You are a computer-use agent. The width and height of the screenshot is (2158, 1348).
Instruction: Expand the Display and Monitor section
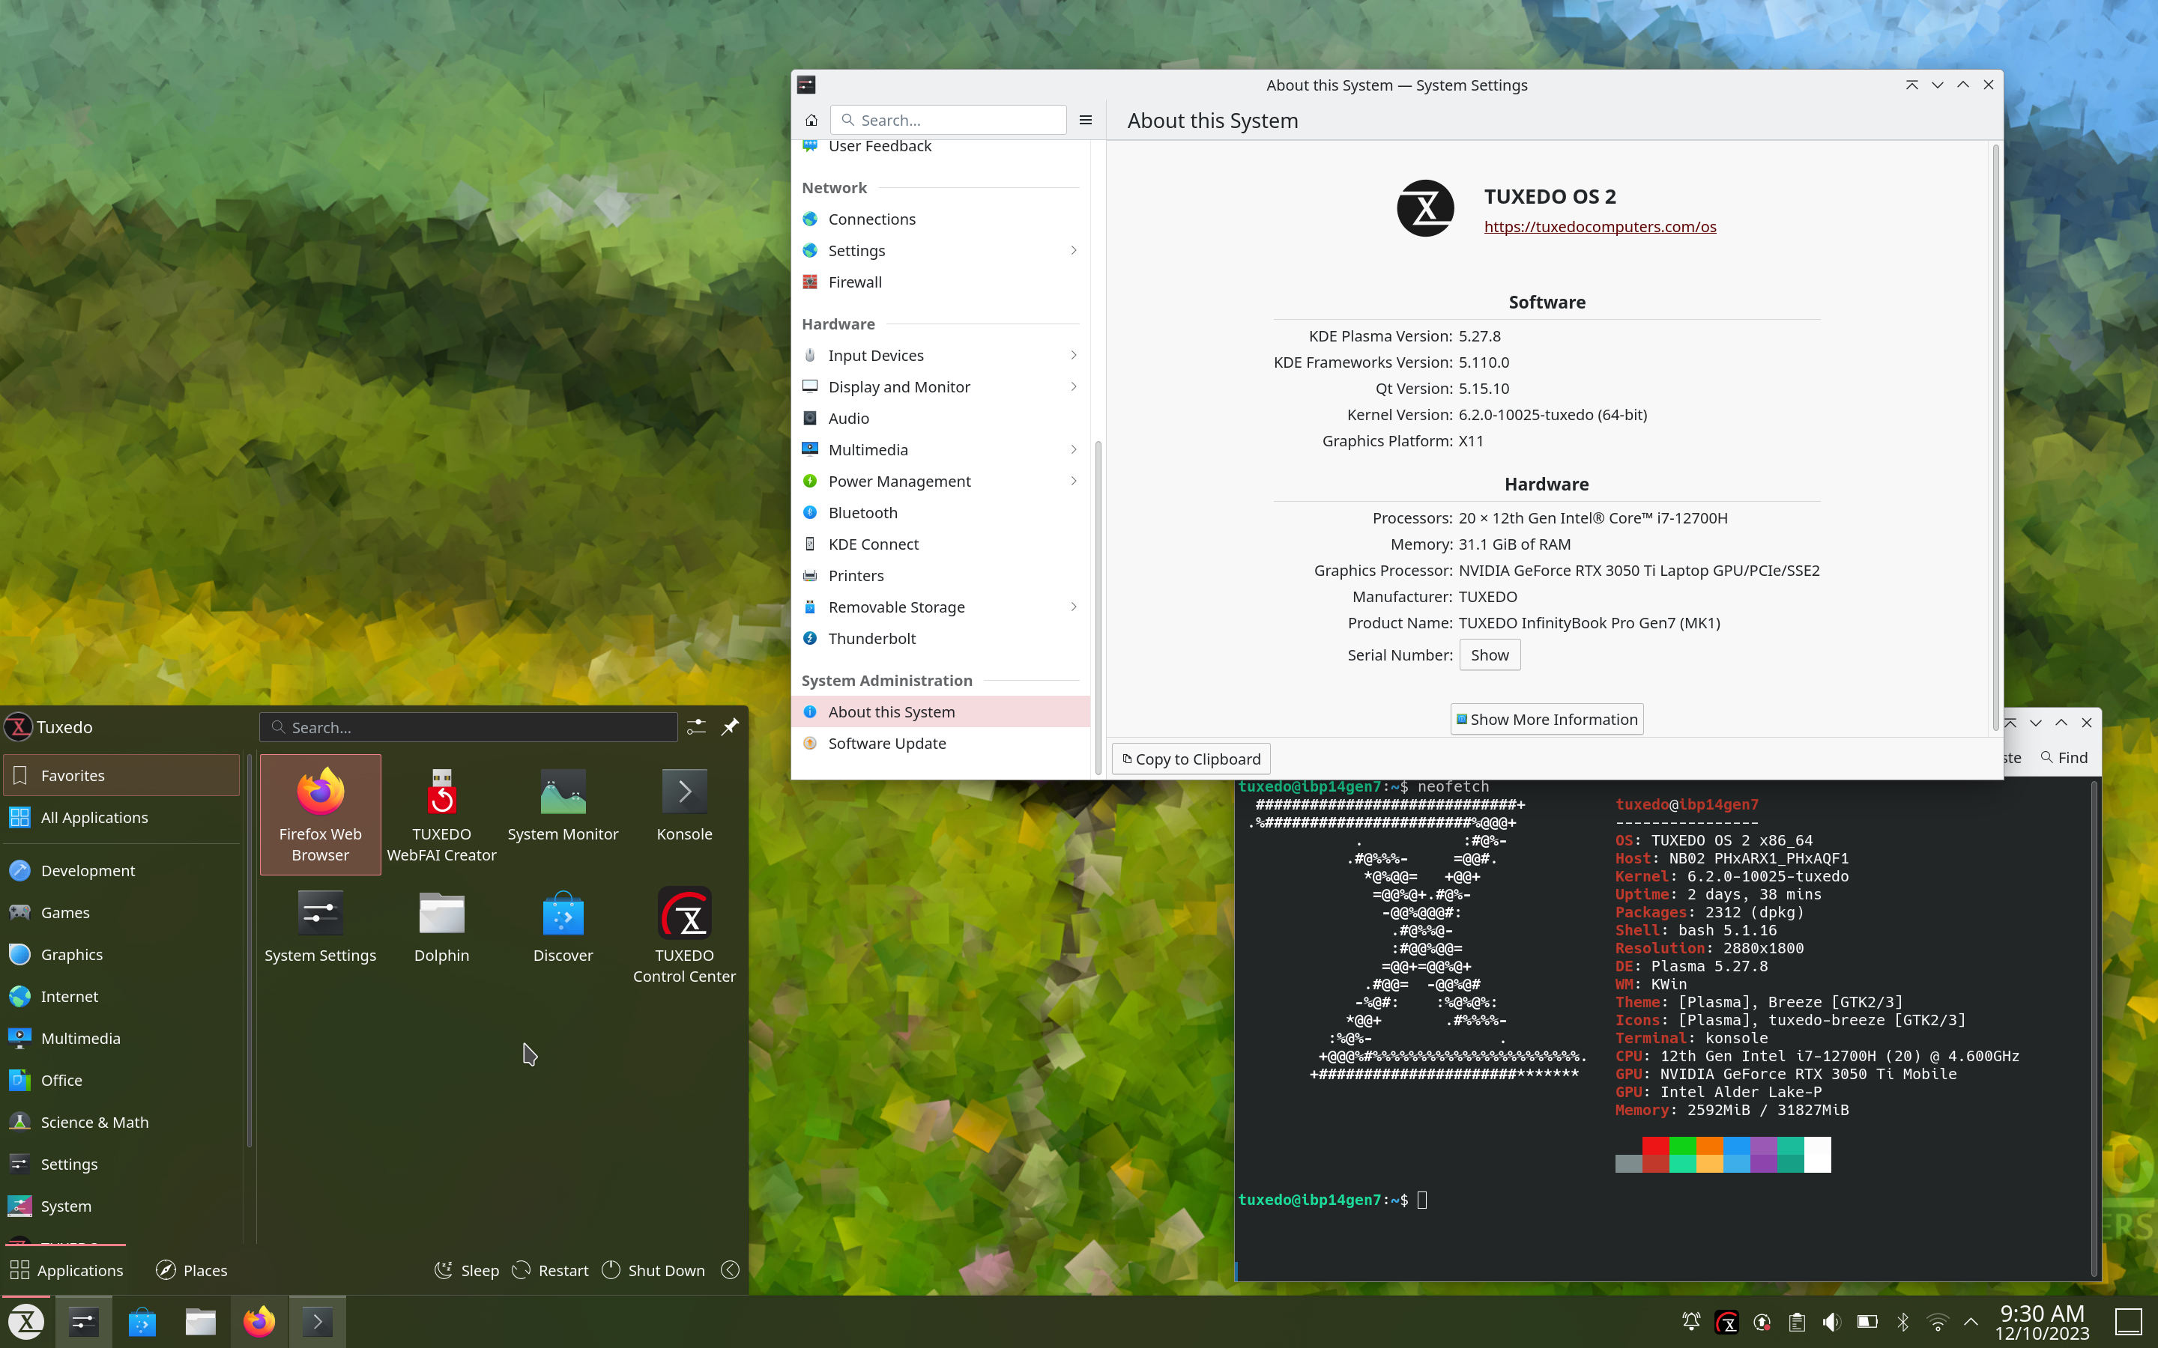pos(898,386)
